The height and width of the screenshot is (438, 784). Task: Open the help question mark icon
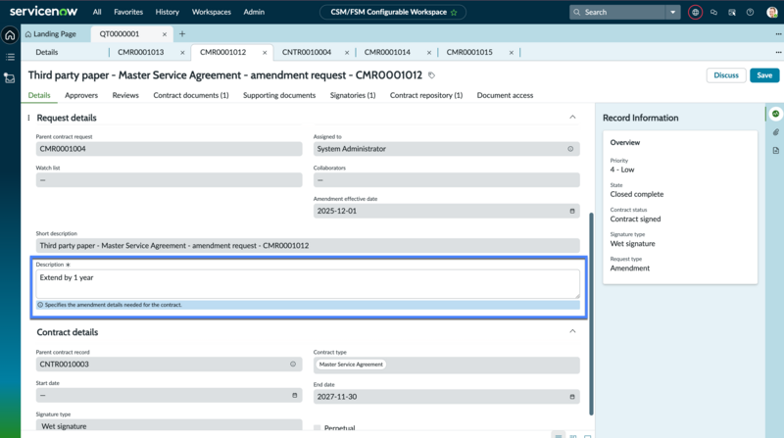click(x=750, y=12)
